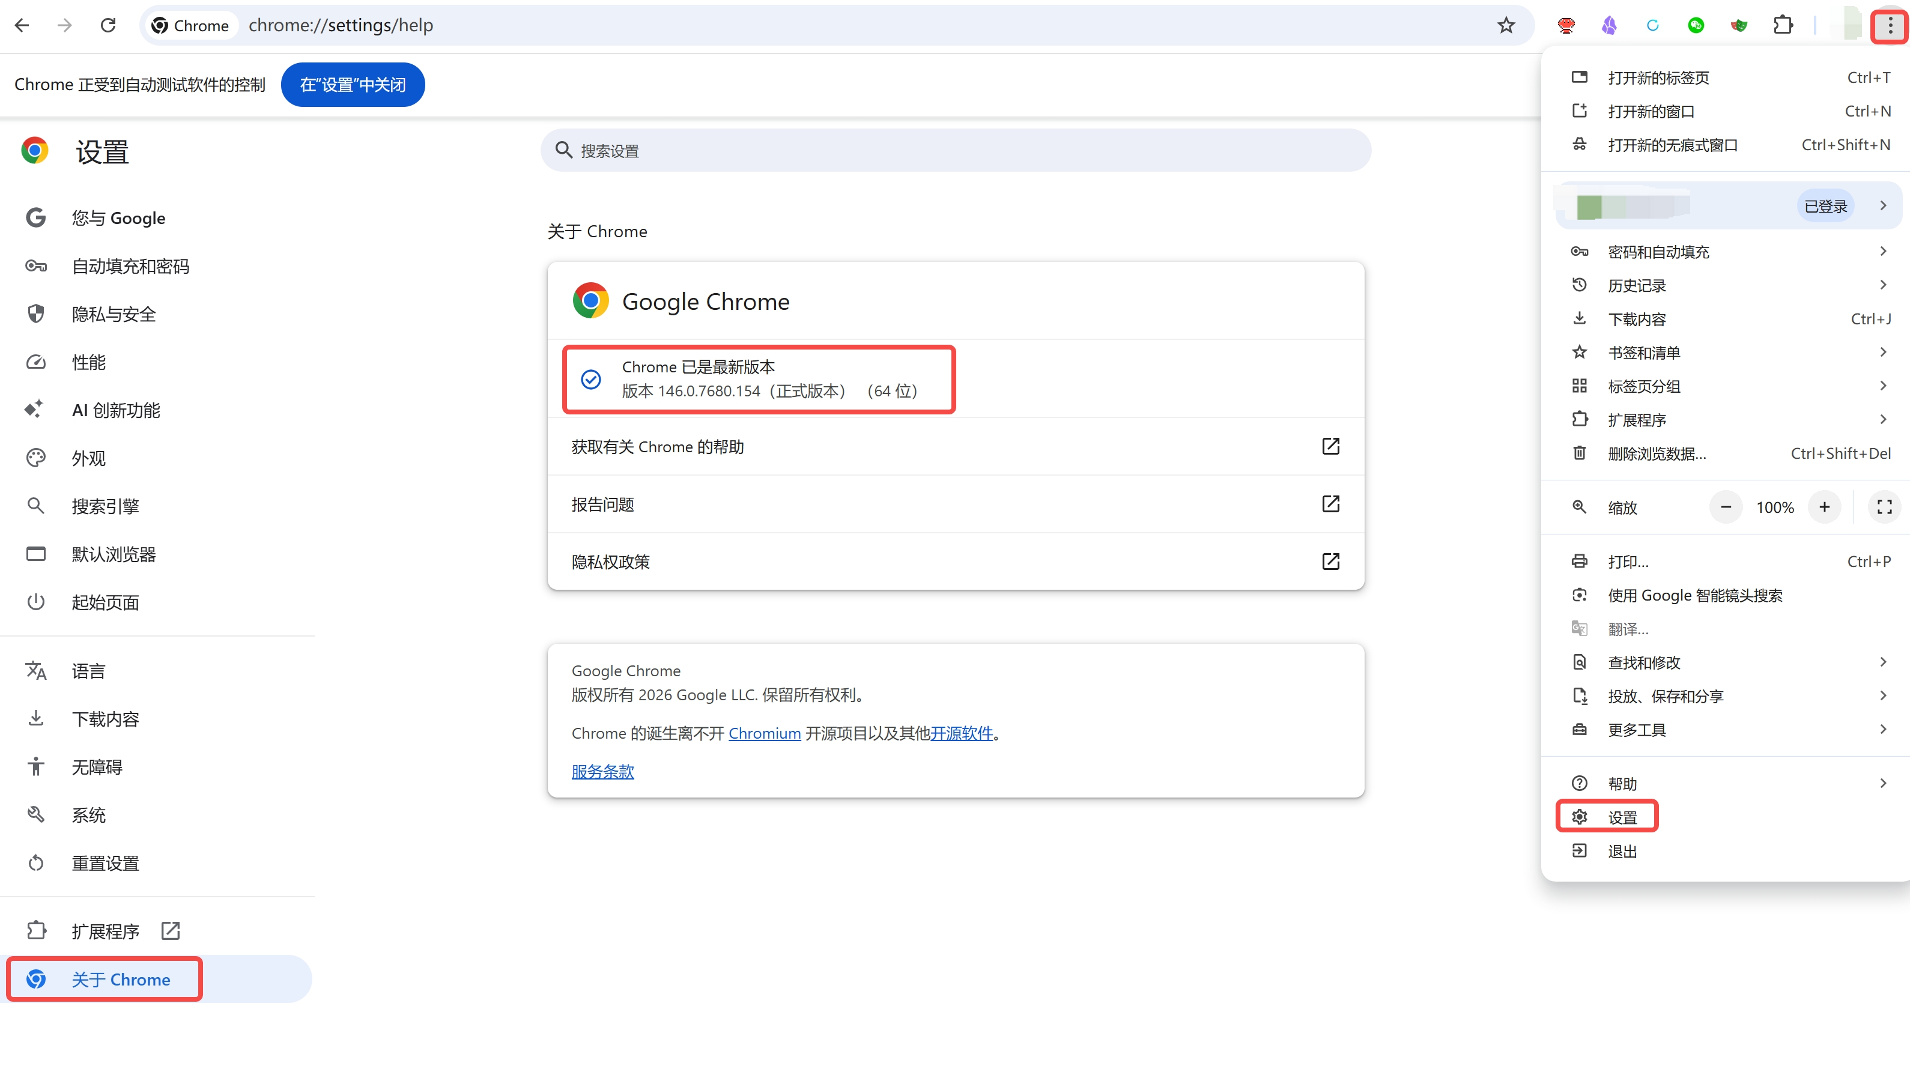Image resolution: width=1910 pixels, height=1081 pixels.
Task: Click the zoom out minus button
Action: [x=1726, y=507]
